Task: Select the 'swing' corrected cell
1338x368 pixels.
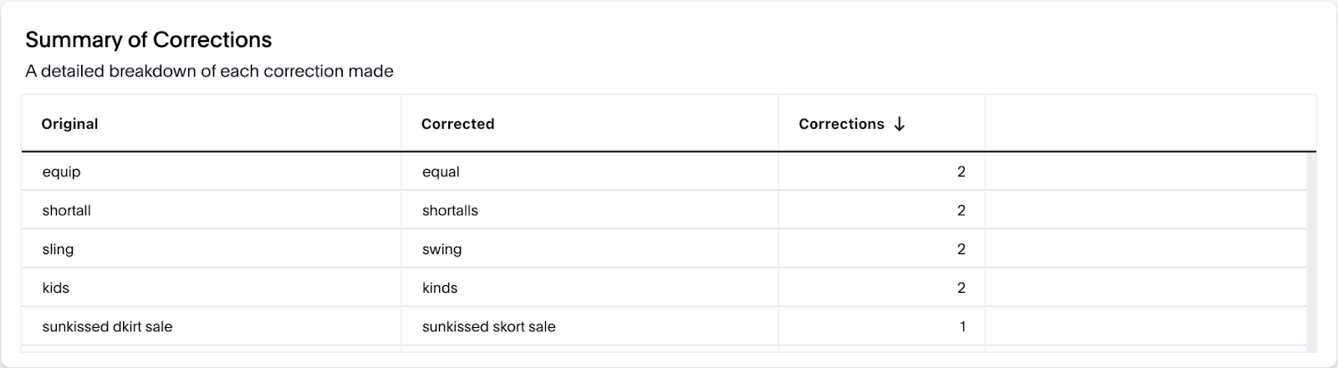Action: pyautogui.click(x=590, y=249)
